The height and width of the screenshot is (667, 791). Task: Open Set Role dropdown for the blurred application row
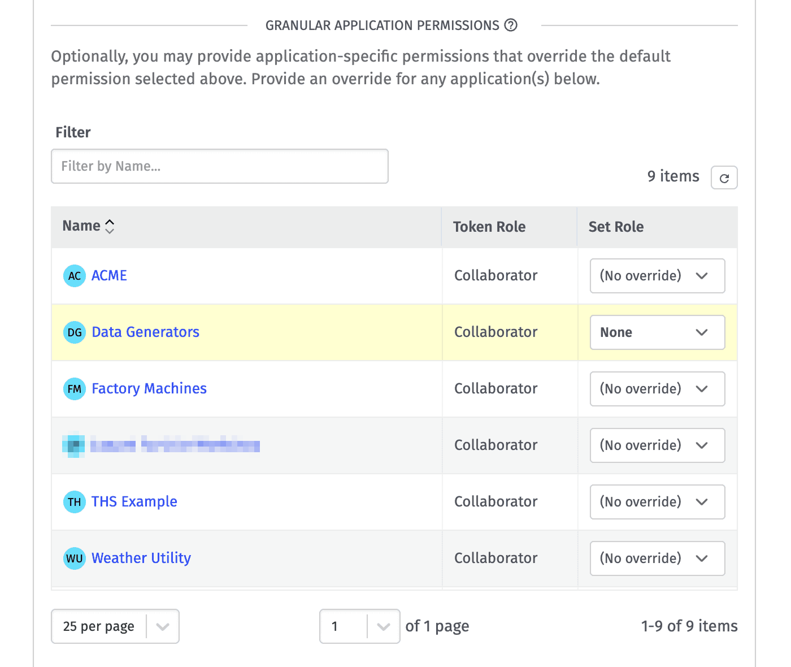(657, 445)
